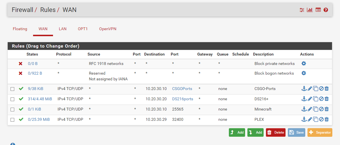Open settings gear for Block bogon networks
Image resolution: width=340 pixels, height=145 pixels.
pyautogui.click(x=304, y=73)
